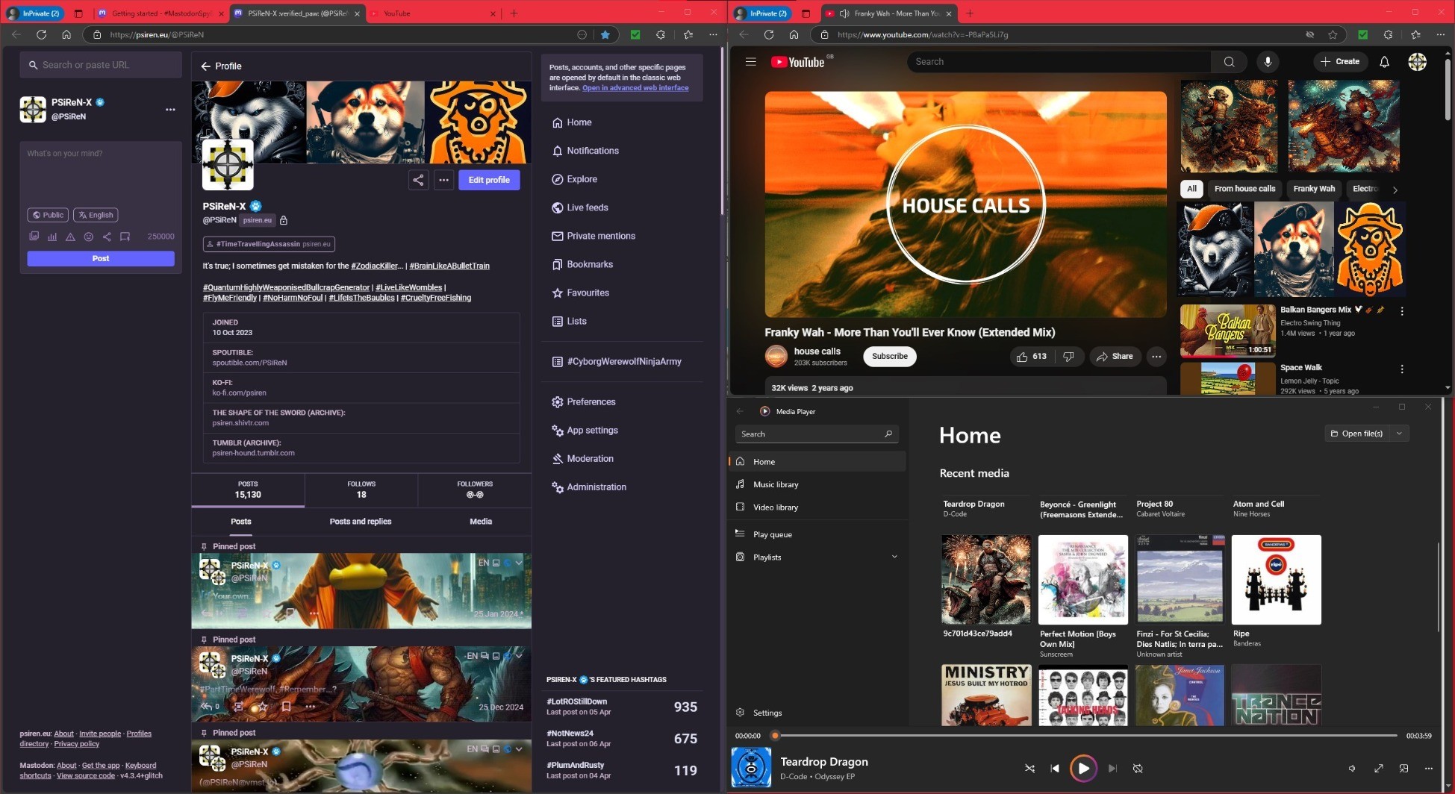This screenshot has height=794, width=1455.
Task: Click the share icon next to Edit profile
Action: click(x=418, y=180)
